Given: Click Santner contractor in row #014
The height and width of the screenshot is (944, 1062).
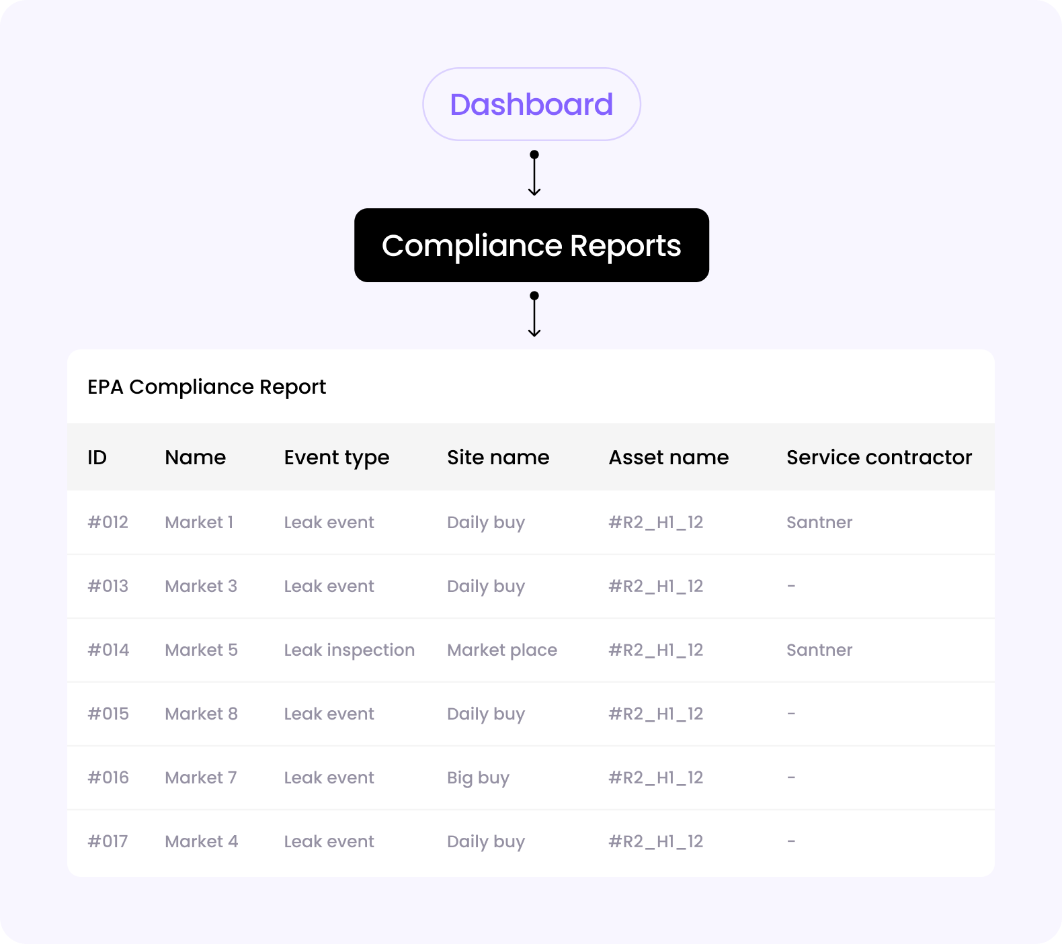Looking at the screenshot, I should (x=819, y=650).
